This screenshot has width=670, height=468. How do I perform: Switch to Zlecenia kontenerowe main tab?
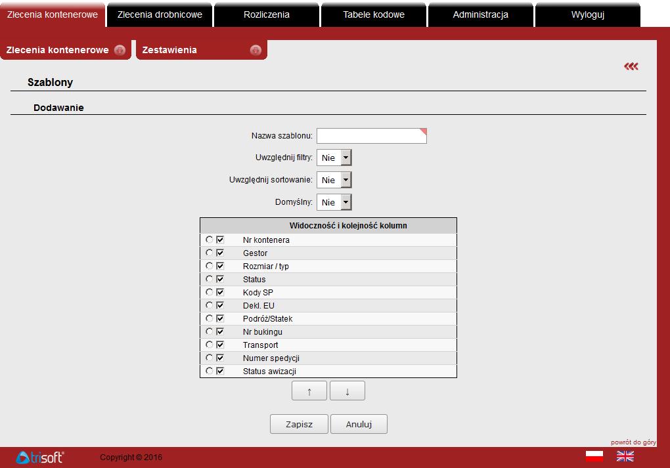[53, 14]
